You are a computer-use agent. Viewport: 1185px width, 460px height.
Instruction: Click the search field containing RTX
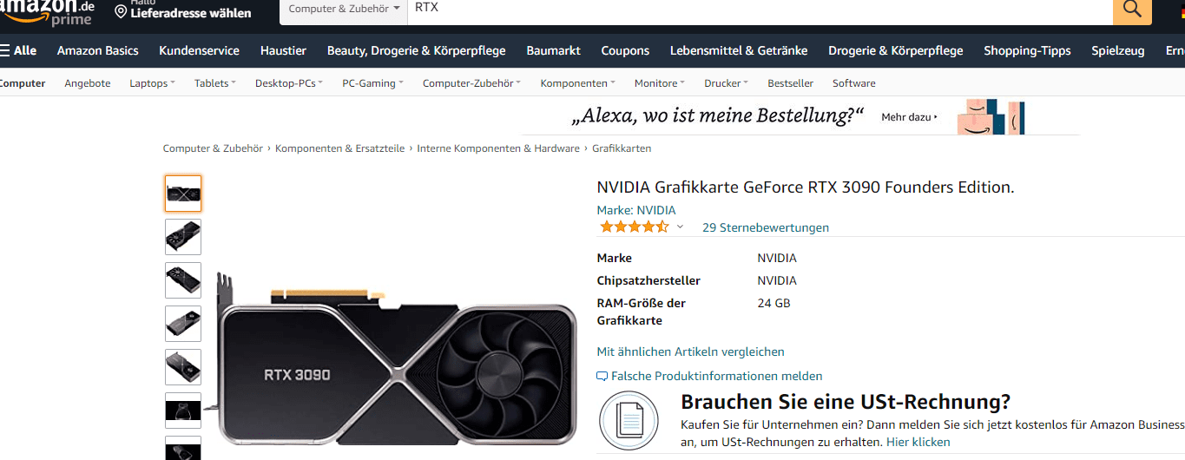(x=760, y=9)
